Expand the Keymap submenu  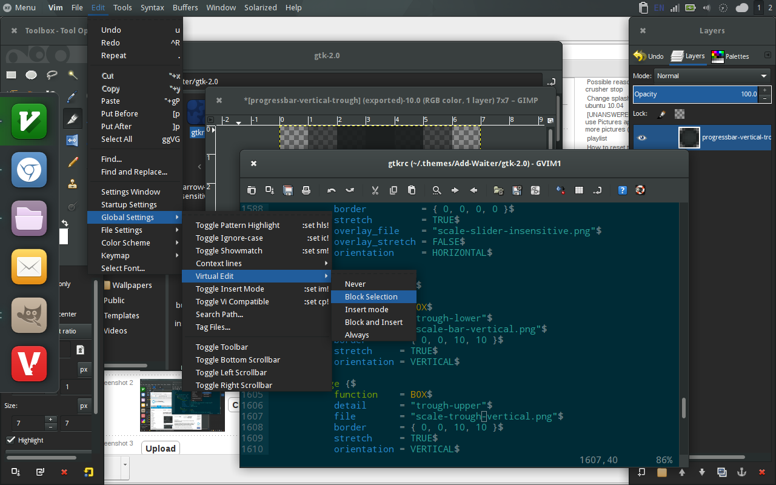pyautogui.click(x=135, y=255)
